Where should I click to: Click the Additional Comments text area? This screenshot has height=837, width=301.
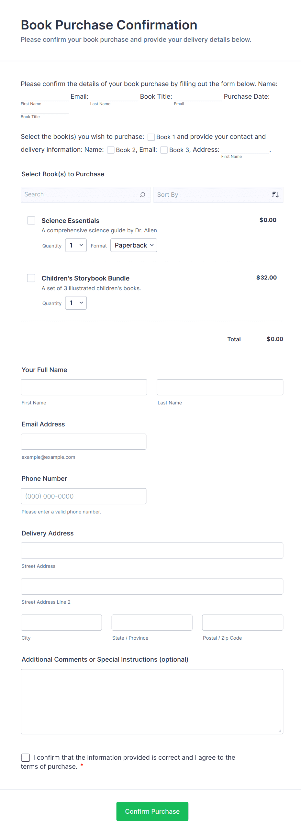(152, 701)
